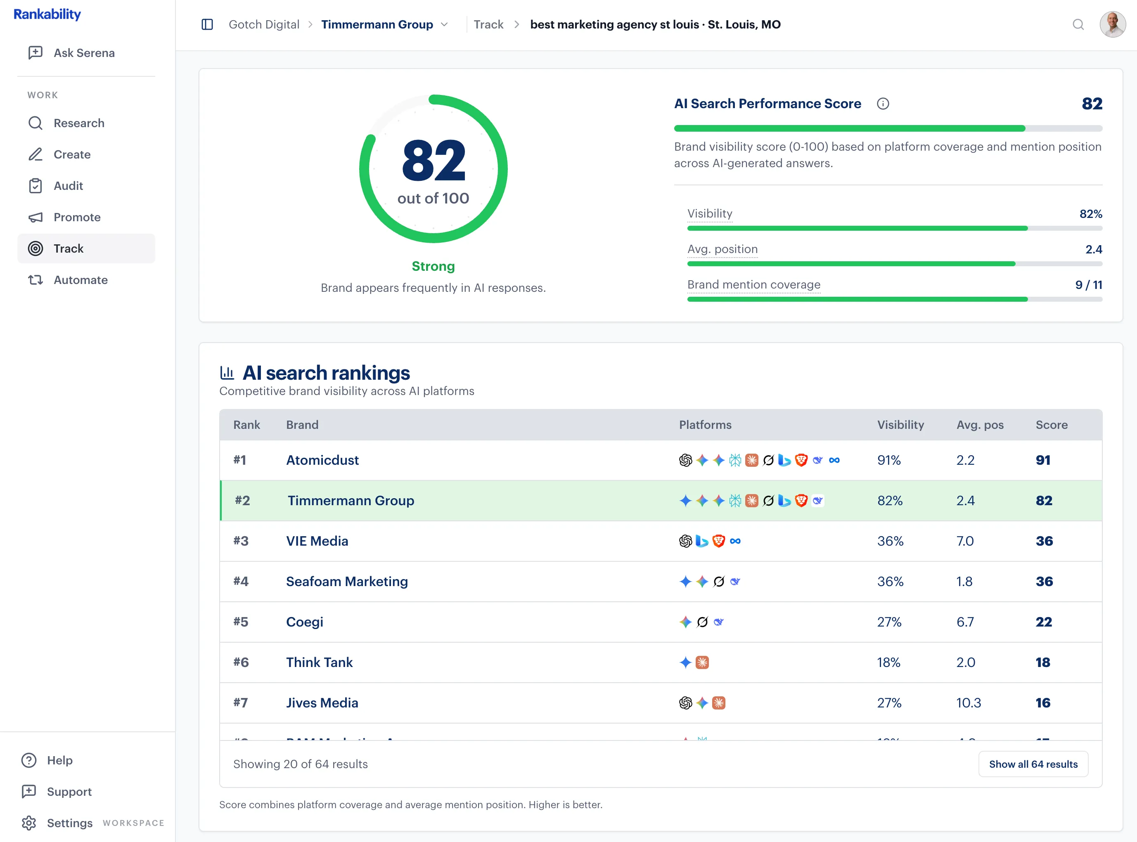The width and height of the screenshot is (1137, 842).
Task: Click the DeepSeek icon in Timmermann Group row
Action: tap(817, 501)
